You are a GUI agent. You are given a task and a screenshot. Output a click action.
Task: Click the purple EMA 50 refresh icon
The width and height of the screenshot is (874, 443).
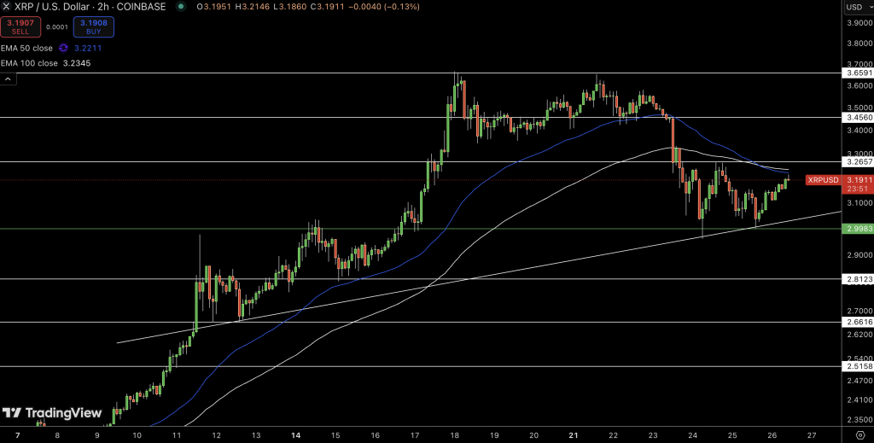coord(63,48)
